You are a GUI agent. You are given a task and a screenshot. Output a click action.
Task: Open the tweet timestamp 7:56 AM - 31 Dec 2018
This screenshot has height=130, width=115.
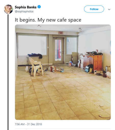[28, 124]
